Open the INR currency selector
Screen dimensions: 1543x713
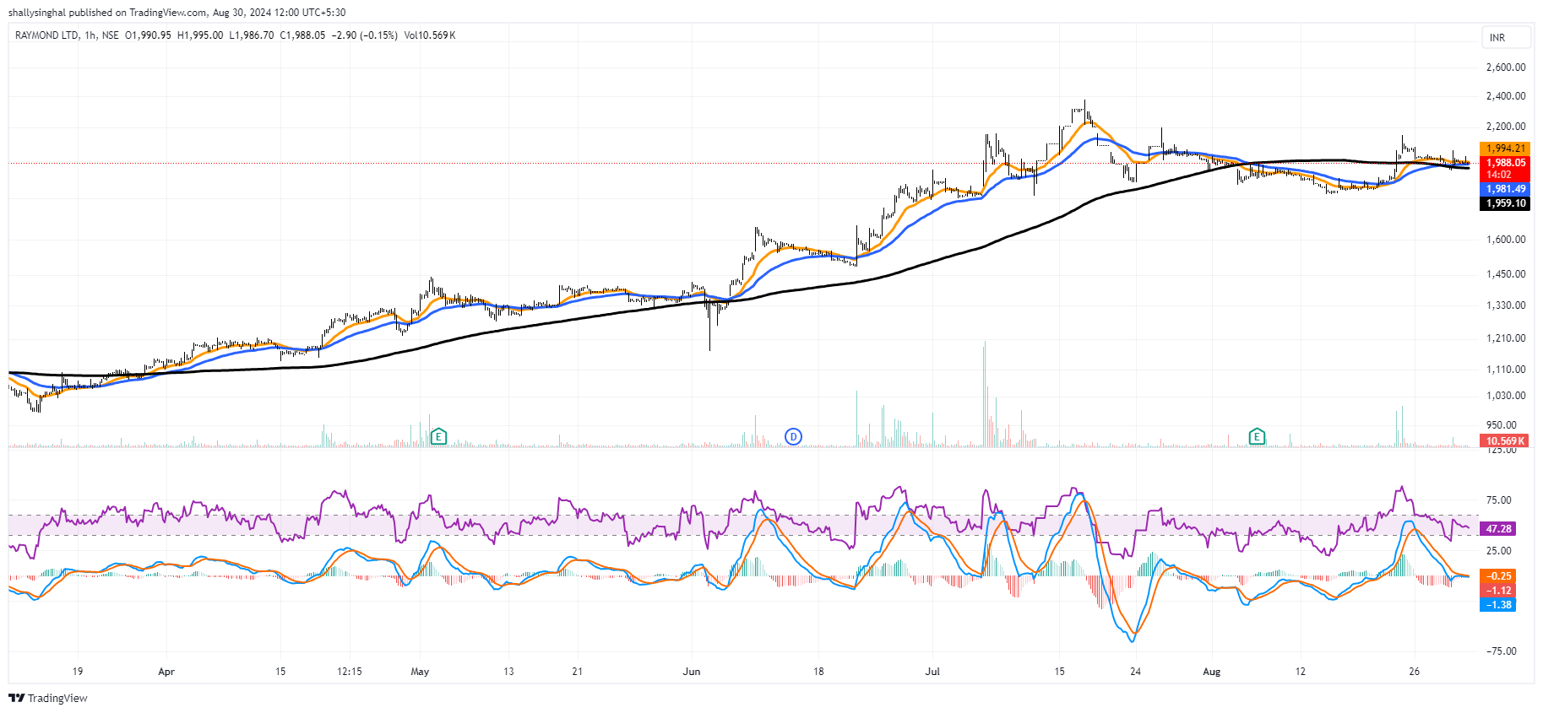[1506, 37]
